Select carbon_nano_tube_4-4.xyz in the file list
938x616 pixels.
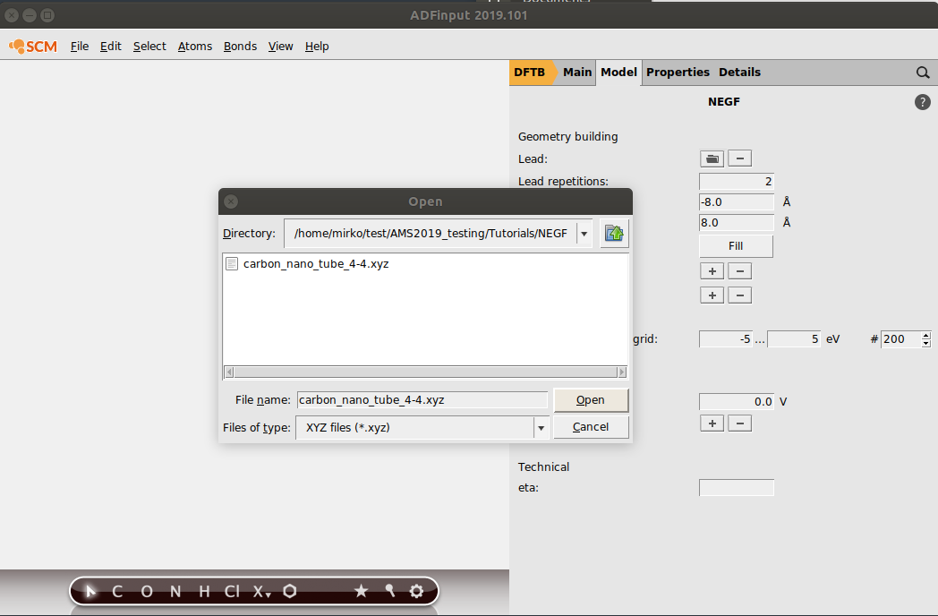[316, 264]
